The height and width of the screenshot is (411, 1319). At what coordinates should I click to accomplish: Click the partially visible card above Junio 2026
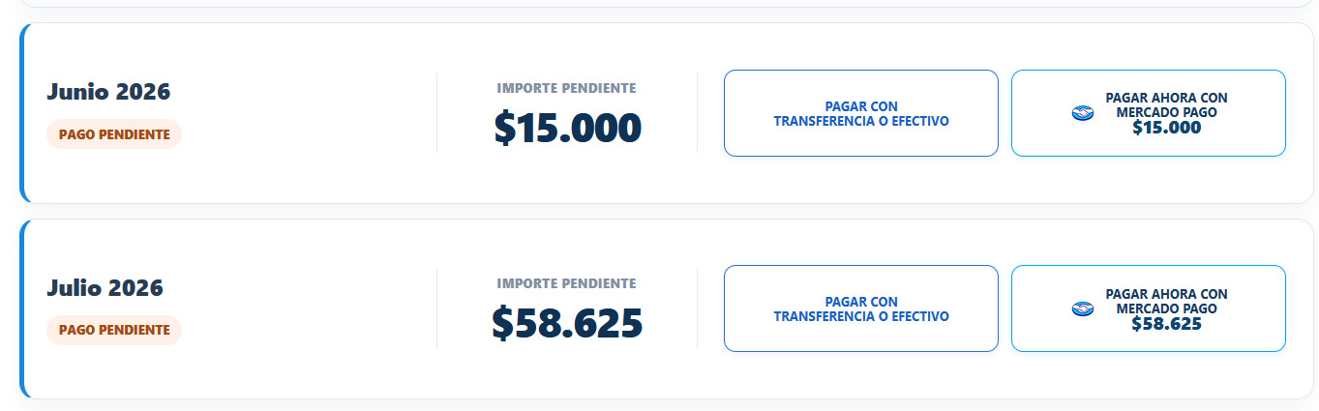(668, 3)
